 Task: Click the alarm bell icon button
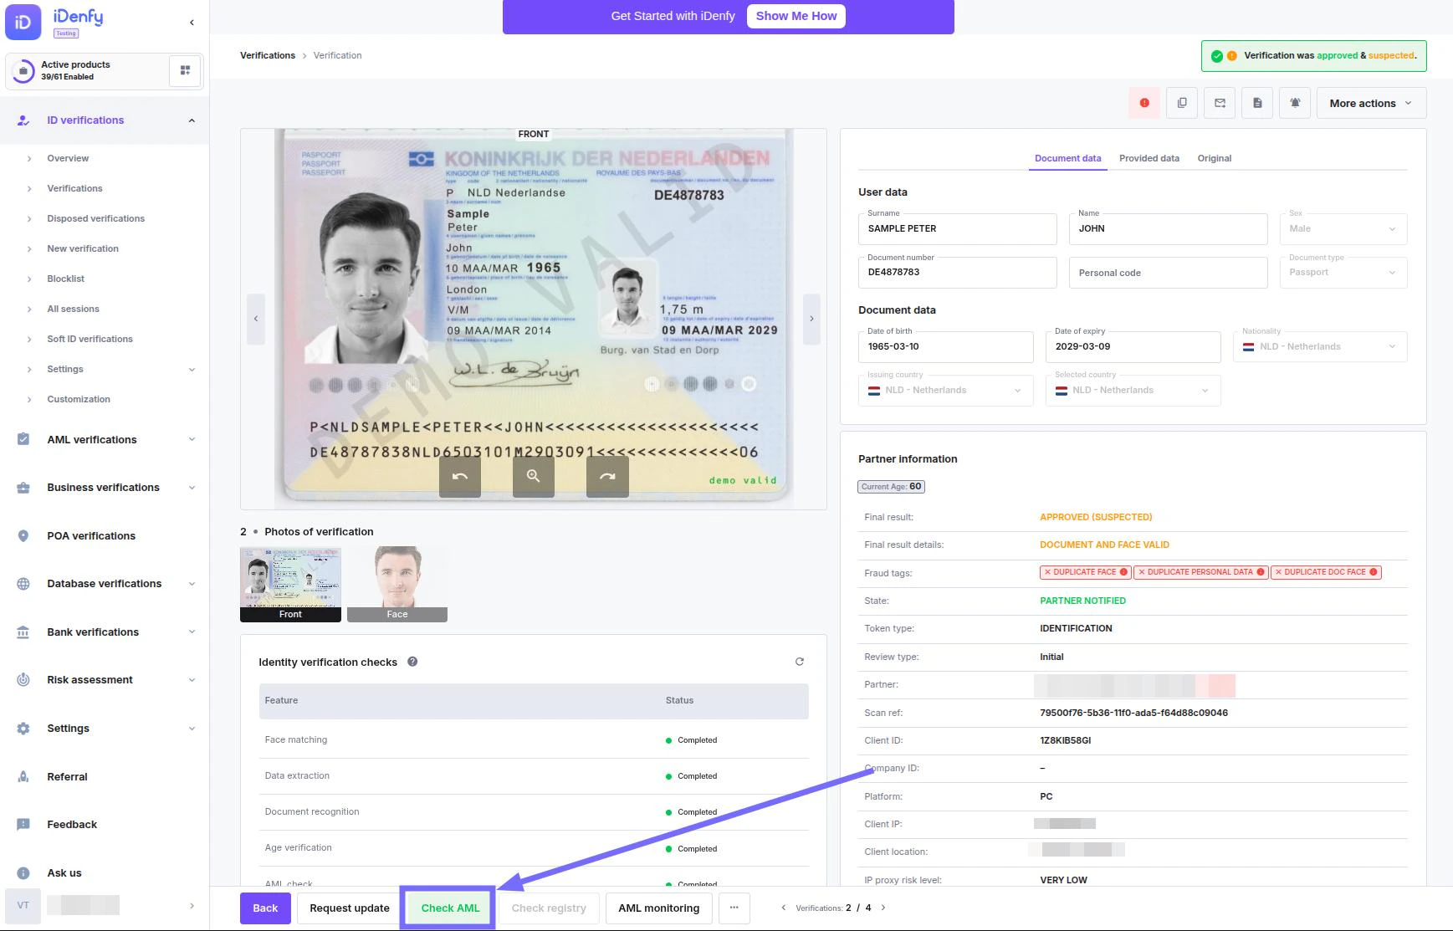click(x=1295, y=103)
